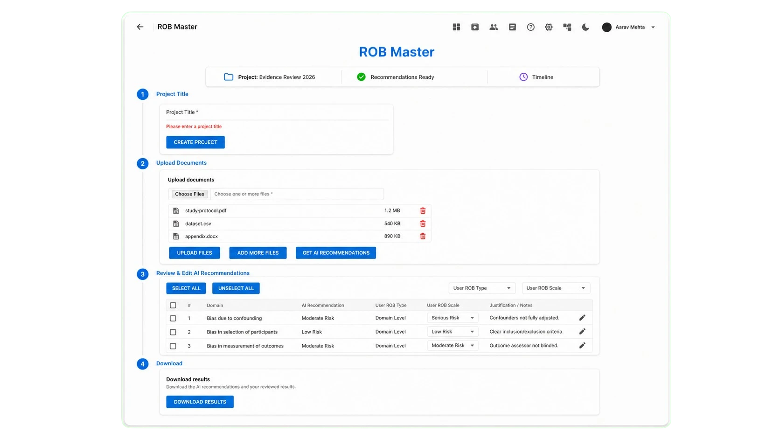Change Low Risk scale dropdown

tap(453, 332)
